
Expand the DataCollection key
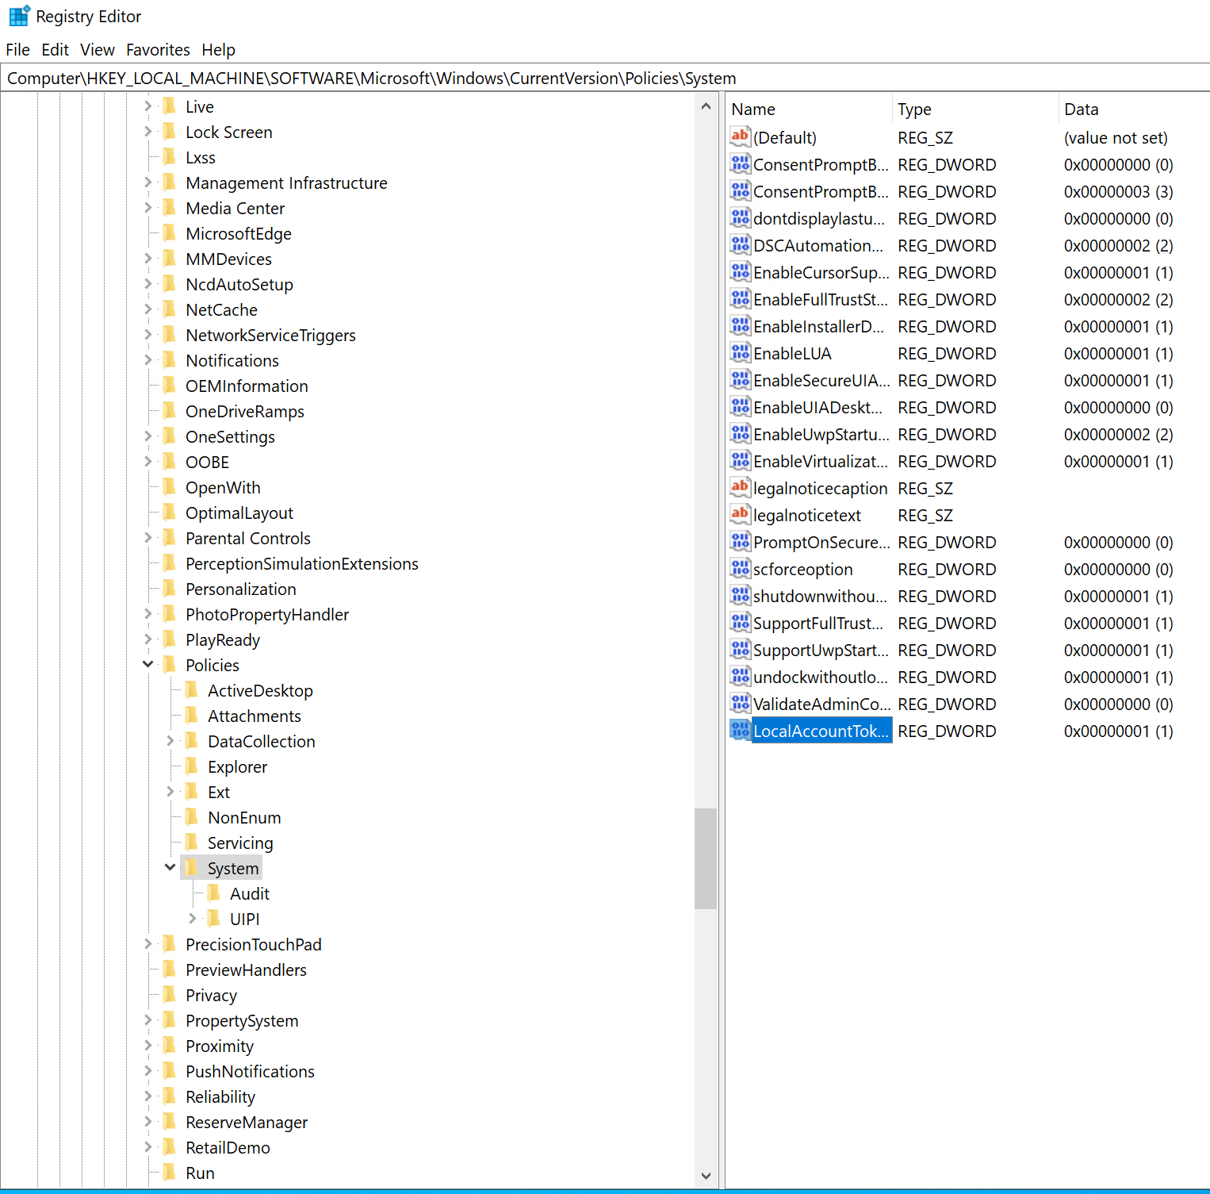coord(170,741)
